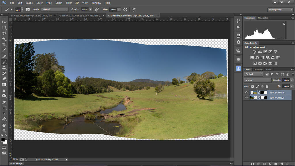Screen dimensions: 295x166
Task: Expand the layer blend mode dropdown
Action: point(258,80)
